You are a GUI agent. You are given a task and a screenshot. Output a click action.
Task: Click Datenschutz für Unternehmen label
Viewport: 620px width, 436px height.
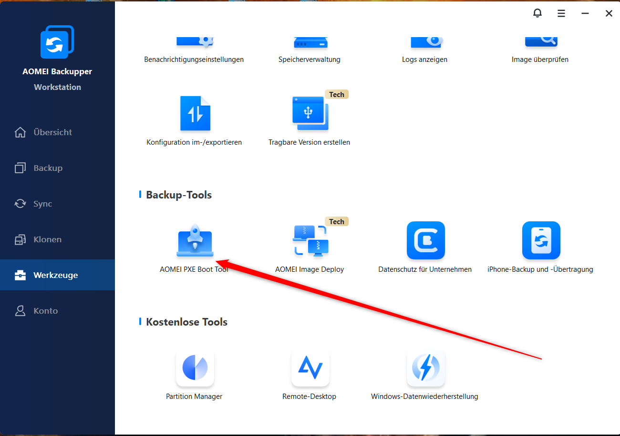pyautogui.click(x=425, y=269)
